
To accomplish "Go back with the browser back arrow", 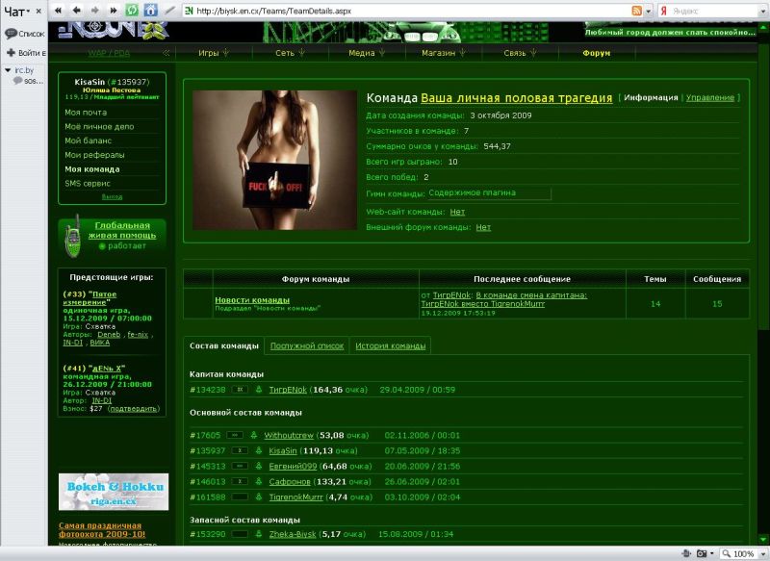I will (x=77, y=11).
